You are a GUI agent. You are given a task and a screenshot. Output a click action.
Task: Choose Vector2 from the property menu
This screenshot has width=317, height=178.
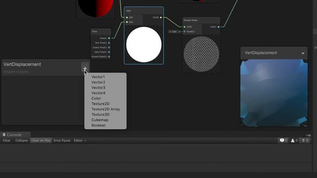(98, 83)
